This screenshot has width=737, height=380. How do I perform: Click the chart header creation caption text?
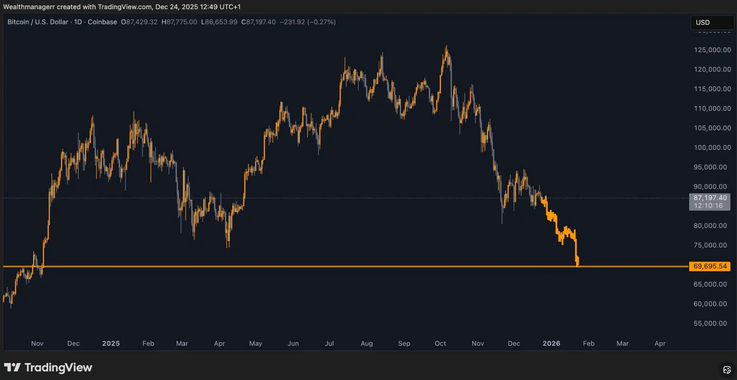click(122, 7)
